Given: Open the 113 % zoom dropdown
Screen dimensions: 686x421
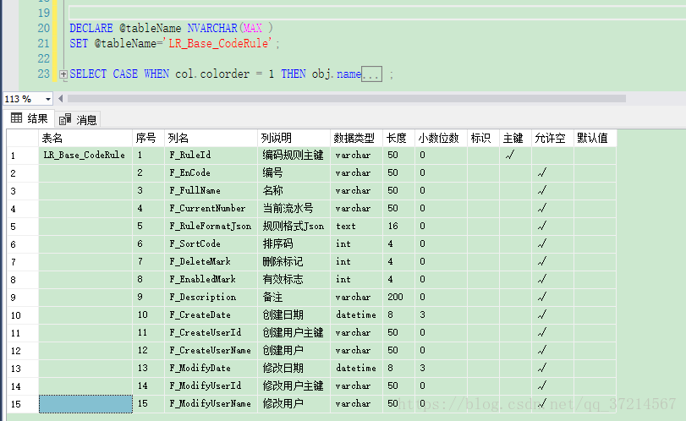Looking at the screenshot, I should pyautogui.click(x=47, y=99).
